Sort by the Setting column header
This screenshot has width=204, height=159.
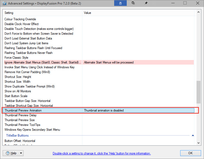pos(43,13)
